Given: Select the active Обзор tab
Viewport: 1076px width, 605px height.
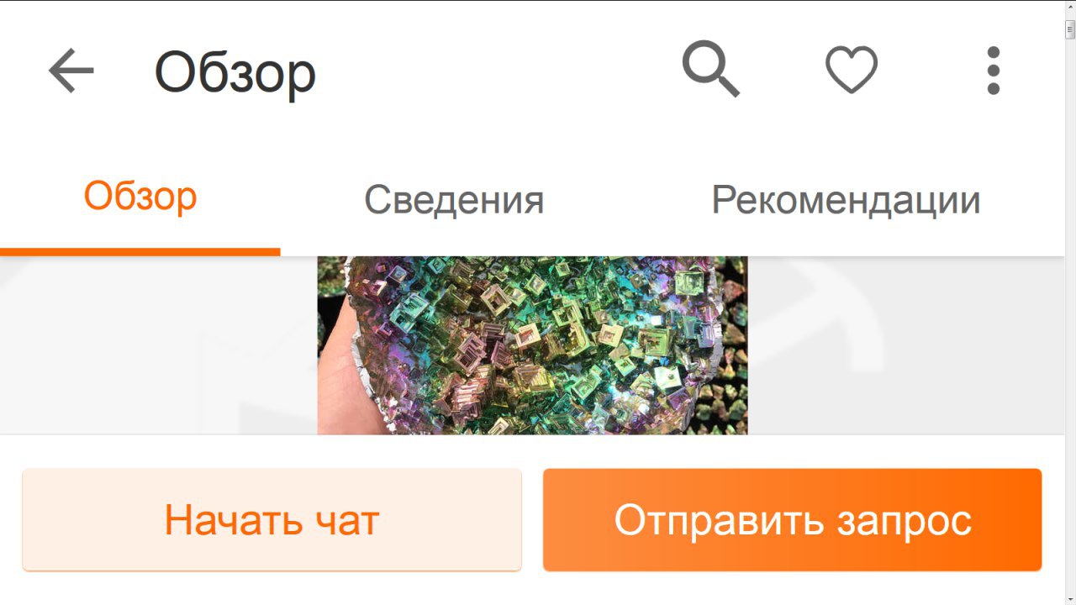Looking at the screenshot, I should 140,198.
